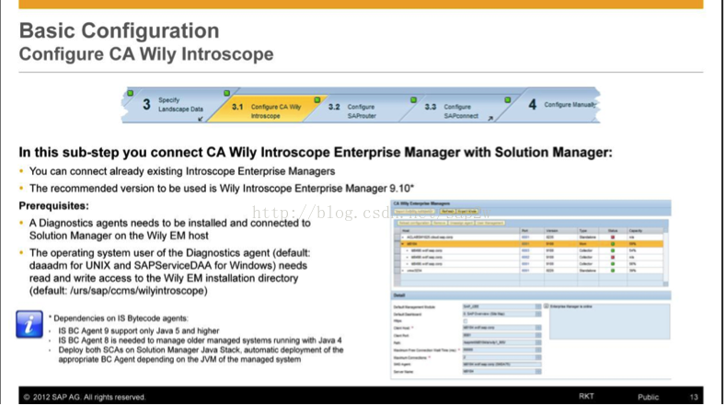Click red status icon in first Standalone row
725x405 pixels.
pyautogui.click(x=613, y=237)
